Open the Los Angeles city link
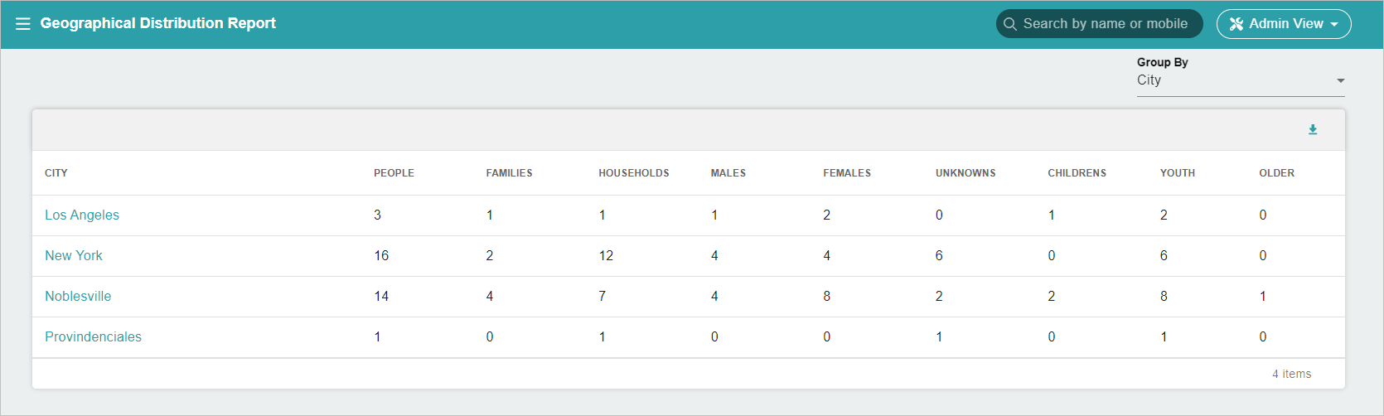This screenshot has width=1384, height=416. tap(82, 215)
